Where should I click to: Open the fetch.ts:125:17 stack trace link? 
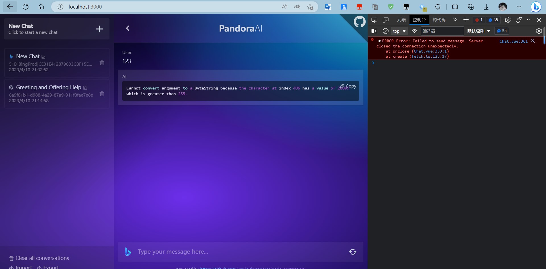point(429,57)
